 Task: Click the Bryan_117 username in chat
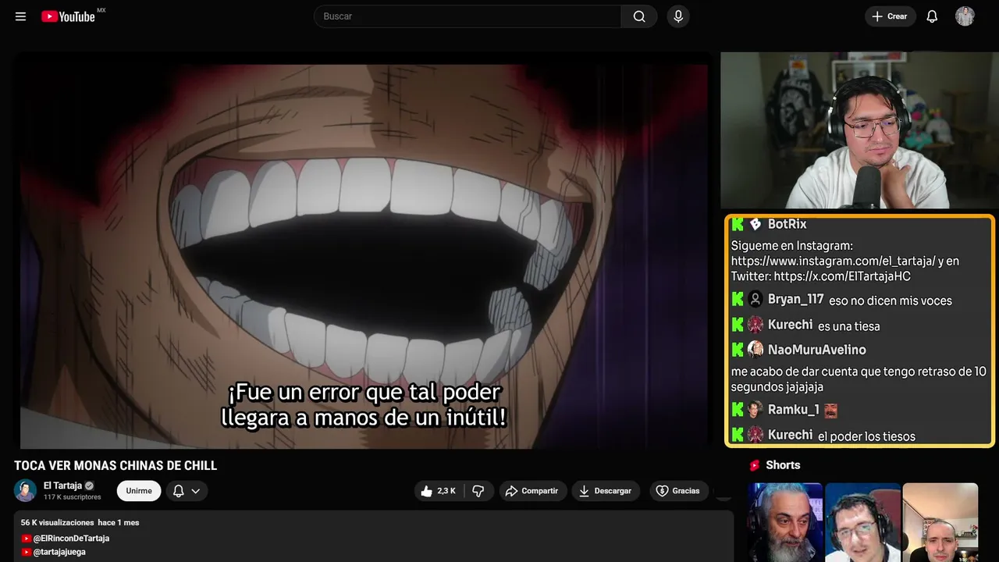pyautogui.click(x=795, y=300)
